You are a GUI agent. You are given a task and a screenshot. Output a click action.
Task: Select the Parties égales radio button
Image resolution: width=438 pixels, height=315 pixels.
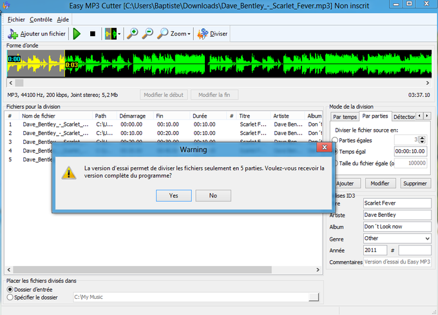click(335, 140)
